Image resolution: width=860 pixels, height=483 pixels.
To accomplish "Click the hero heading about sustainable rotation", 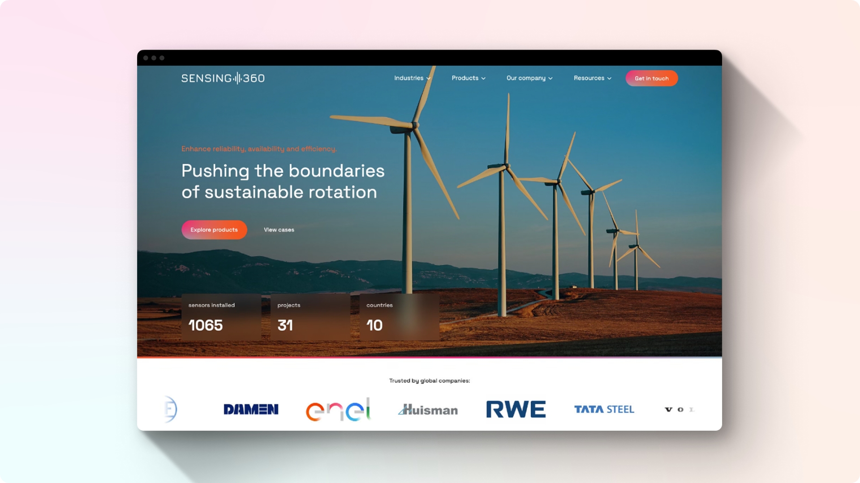I will (283, 181).
